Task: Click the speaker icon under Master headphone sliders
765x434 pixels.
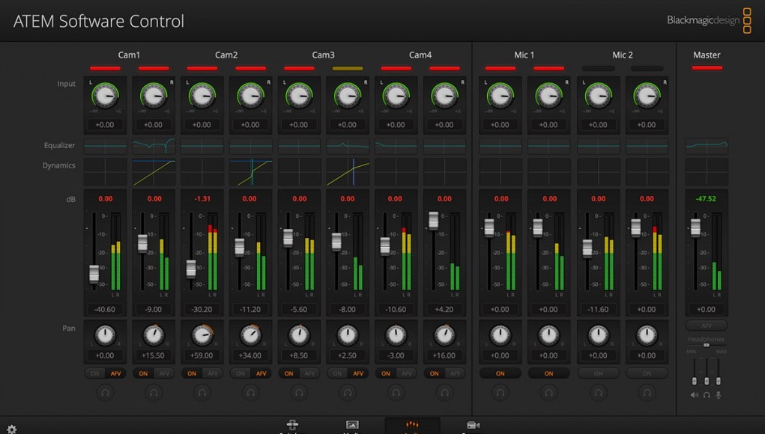Action: (x=695, y=395)
